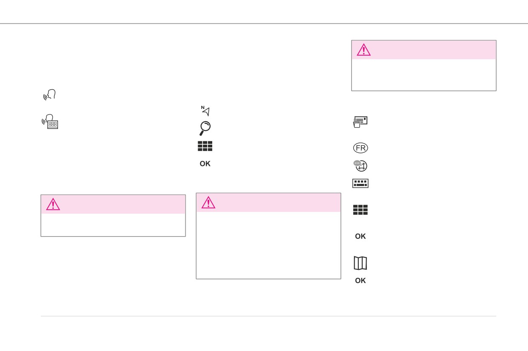528x351 pixels.
Task: Select the grid icon below the magnifying glass
Action: (205, 146)
